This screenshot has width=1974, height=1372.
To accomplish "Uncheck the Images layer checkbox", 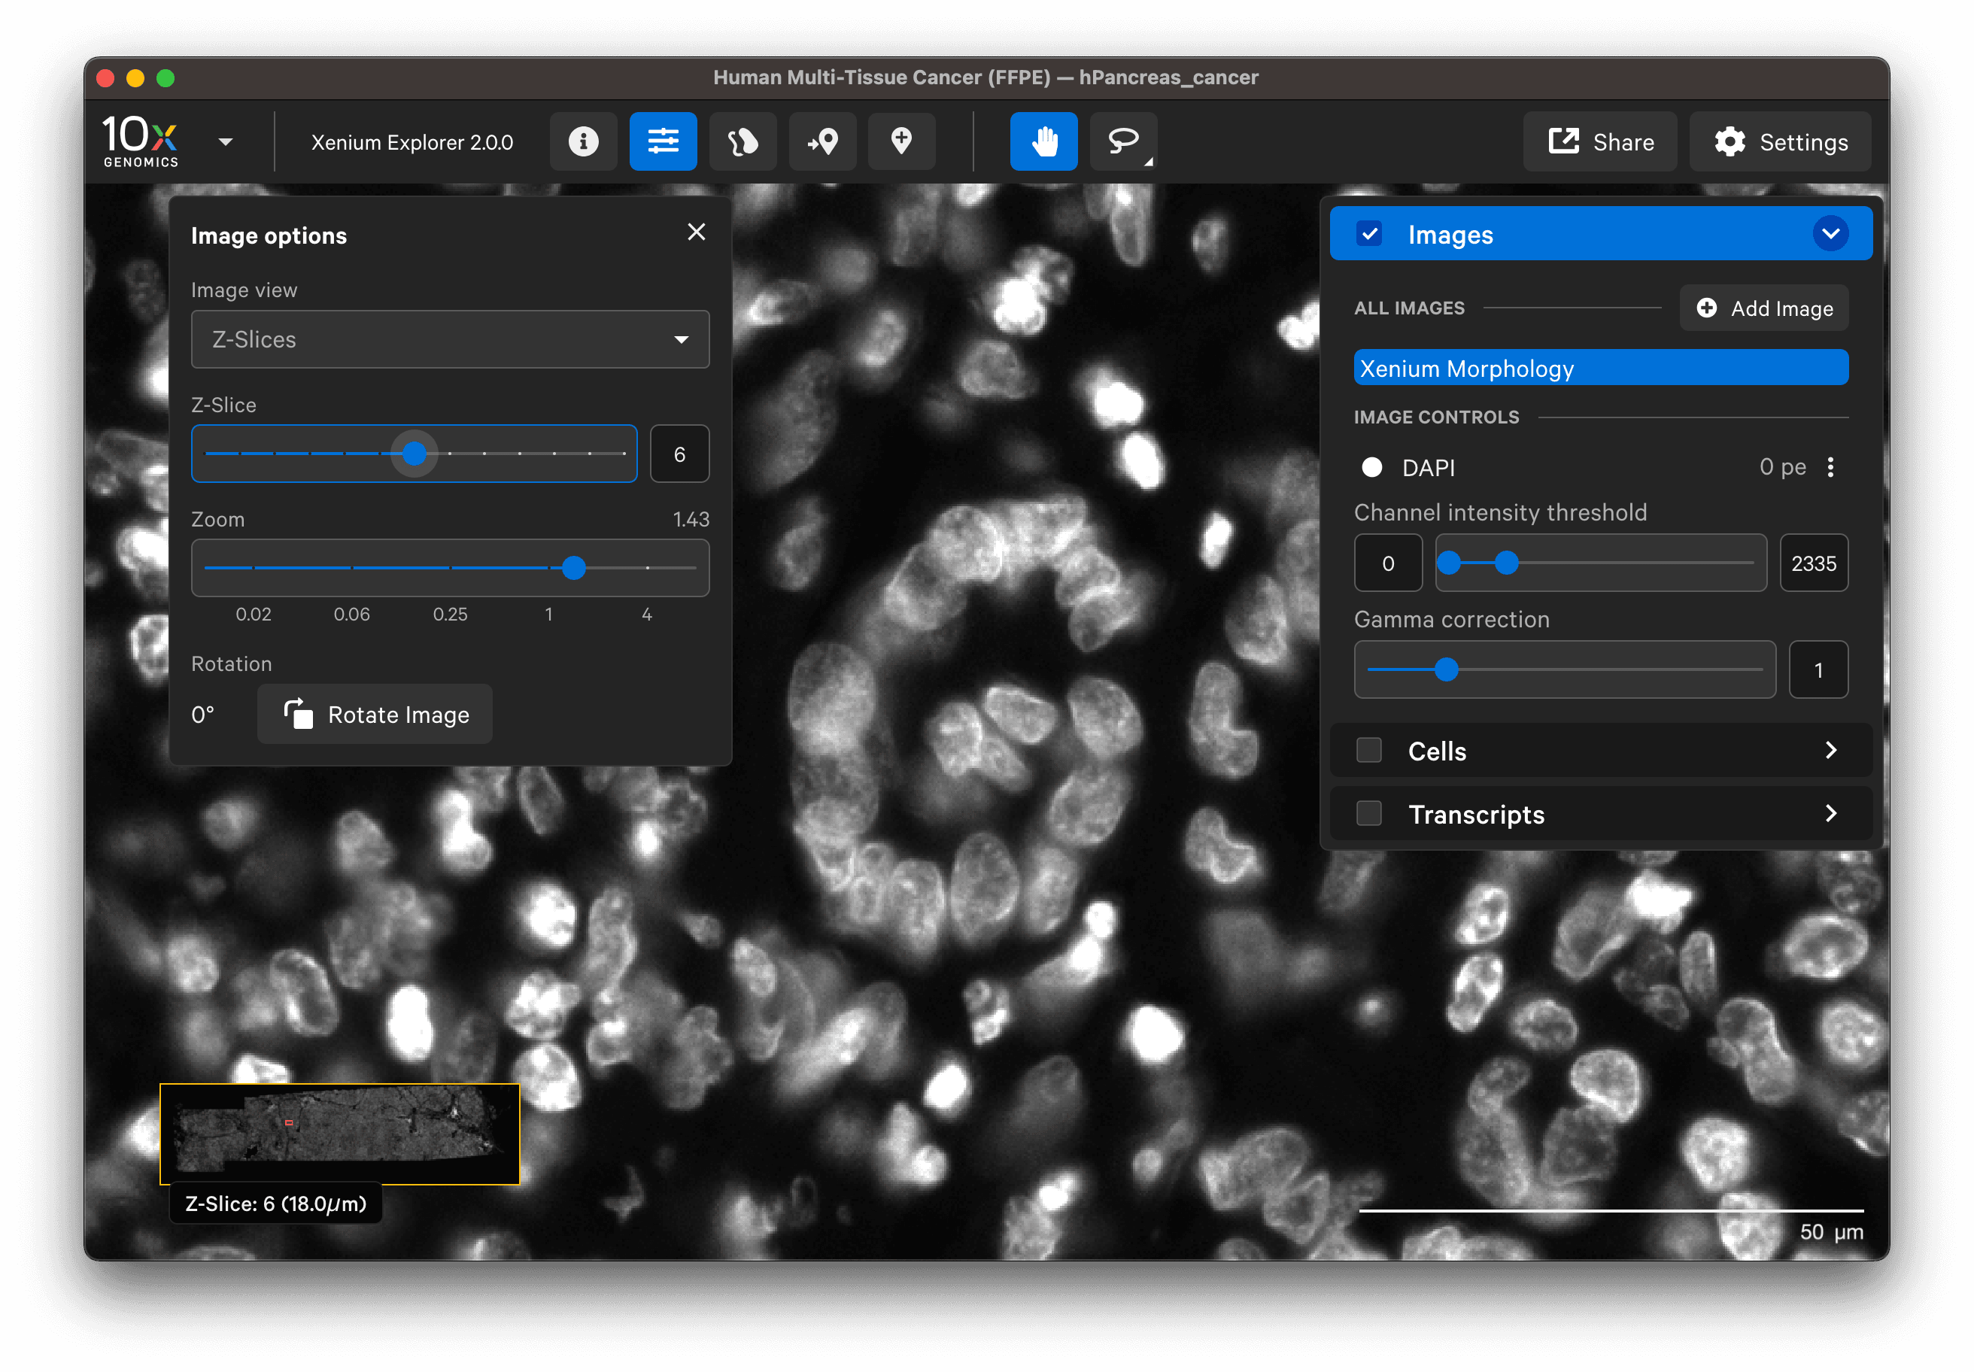I will (1370, 234).
